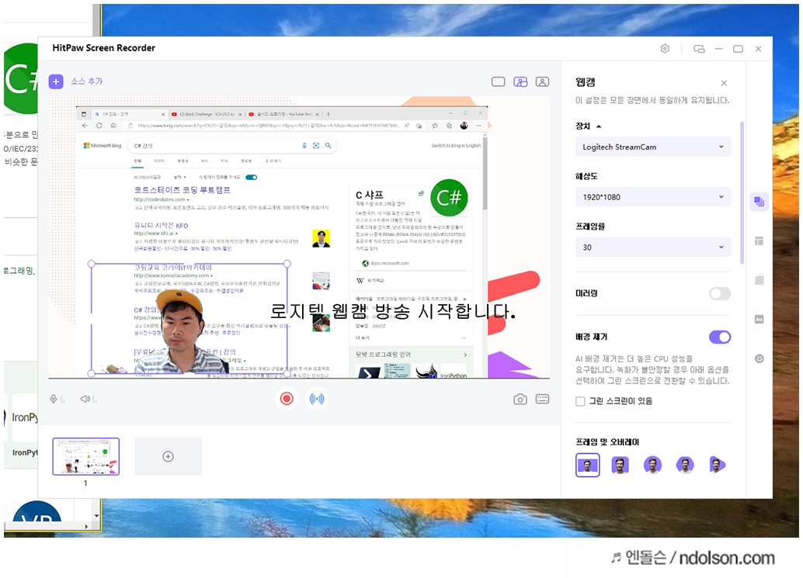Click the 프레임률 frame rate label
This screenshot has height=578, width=803.
click(590, 226)
